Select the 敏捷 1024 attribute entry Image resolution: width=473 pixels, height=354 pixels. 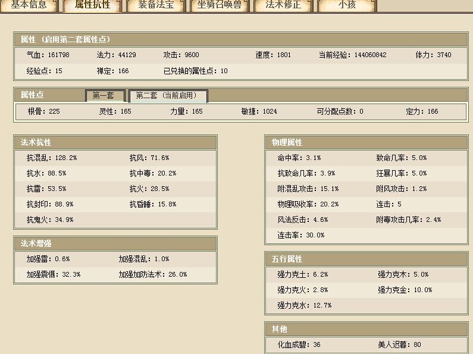(x=267, y=112)
